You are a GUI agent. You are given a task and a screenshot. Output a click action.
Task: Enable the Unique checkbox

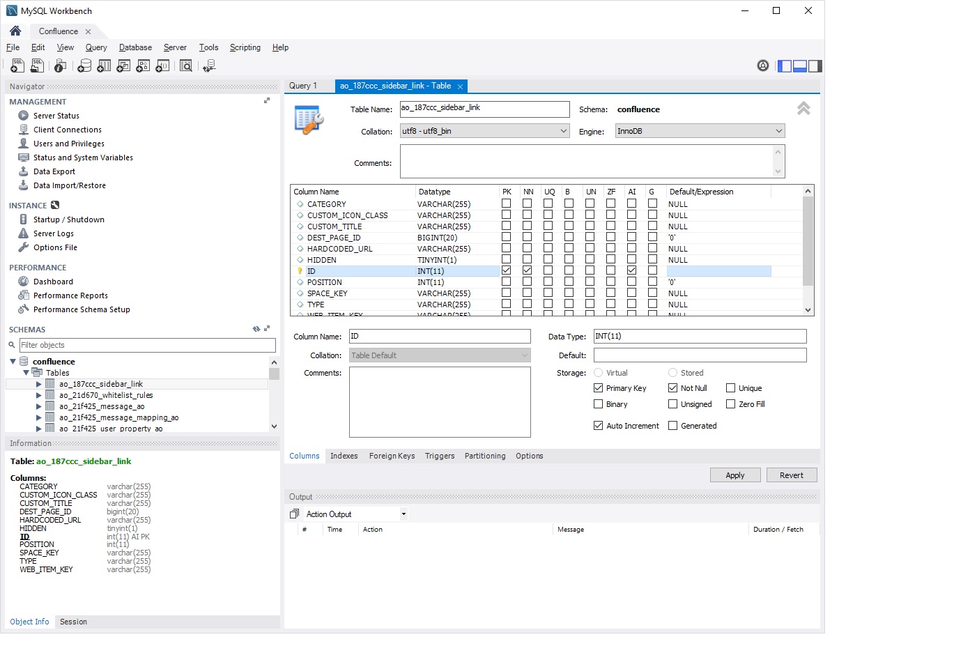click(730, 388)
